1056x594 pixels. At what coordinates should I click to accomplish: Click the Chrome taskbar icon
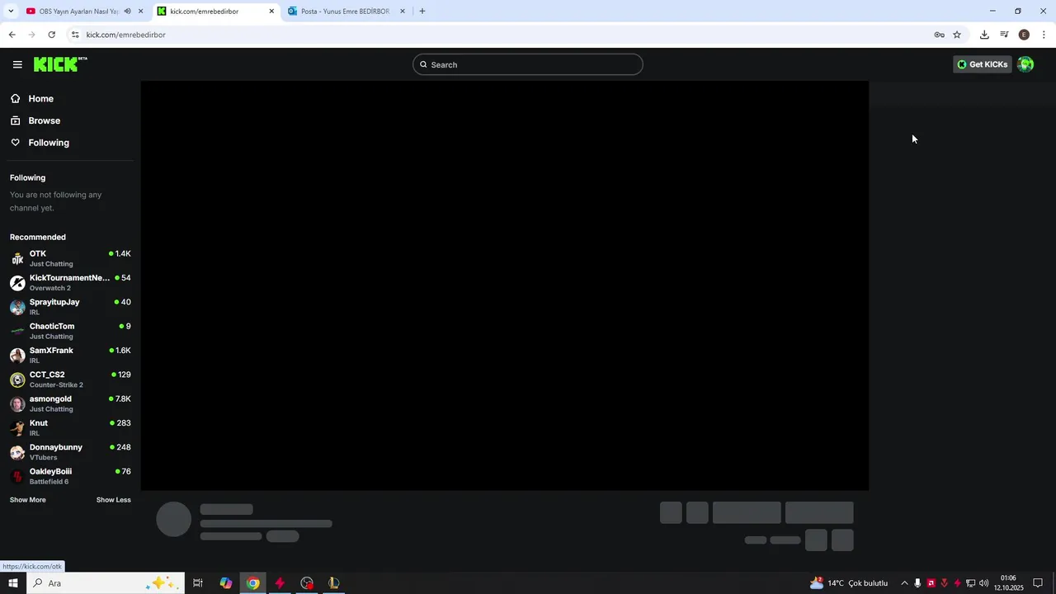tap(252, 583)
